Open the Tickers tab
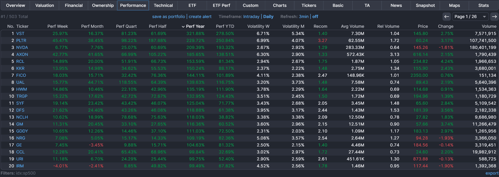499x177 pixels. (309, 5)
